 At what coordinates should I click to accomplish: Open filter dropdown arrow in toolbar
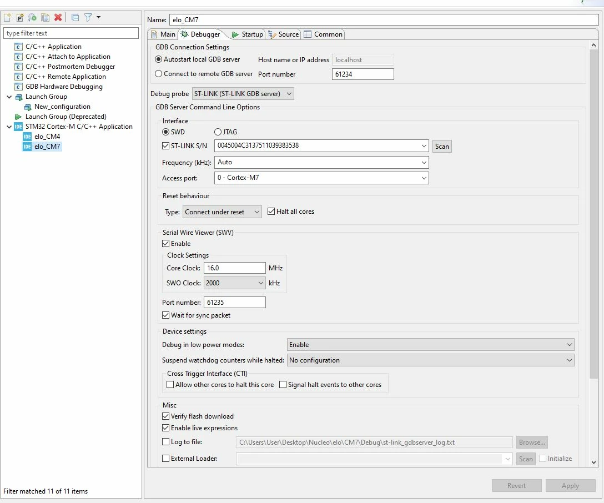[99, 17]
